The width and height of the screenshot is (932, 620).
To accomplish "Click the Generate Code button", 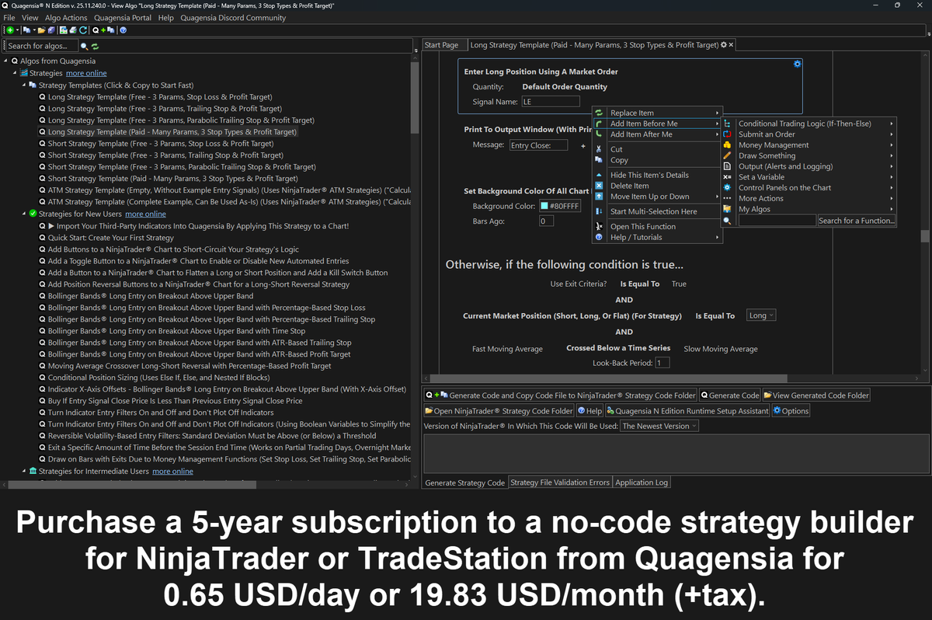I will [x=731, y=395].
